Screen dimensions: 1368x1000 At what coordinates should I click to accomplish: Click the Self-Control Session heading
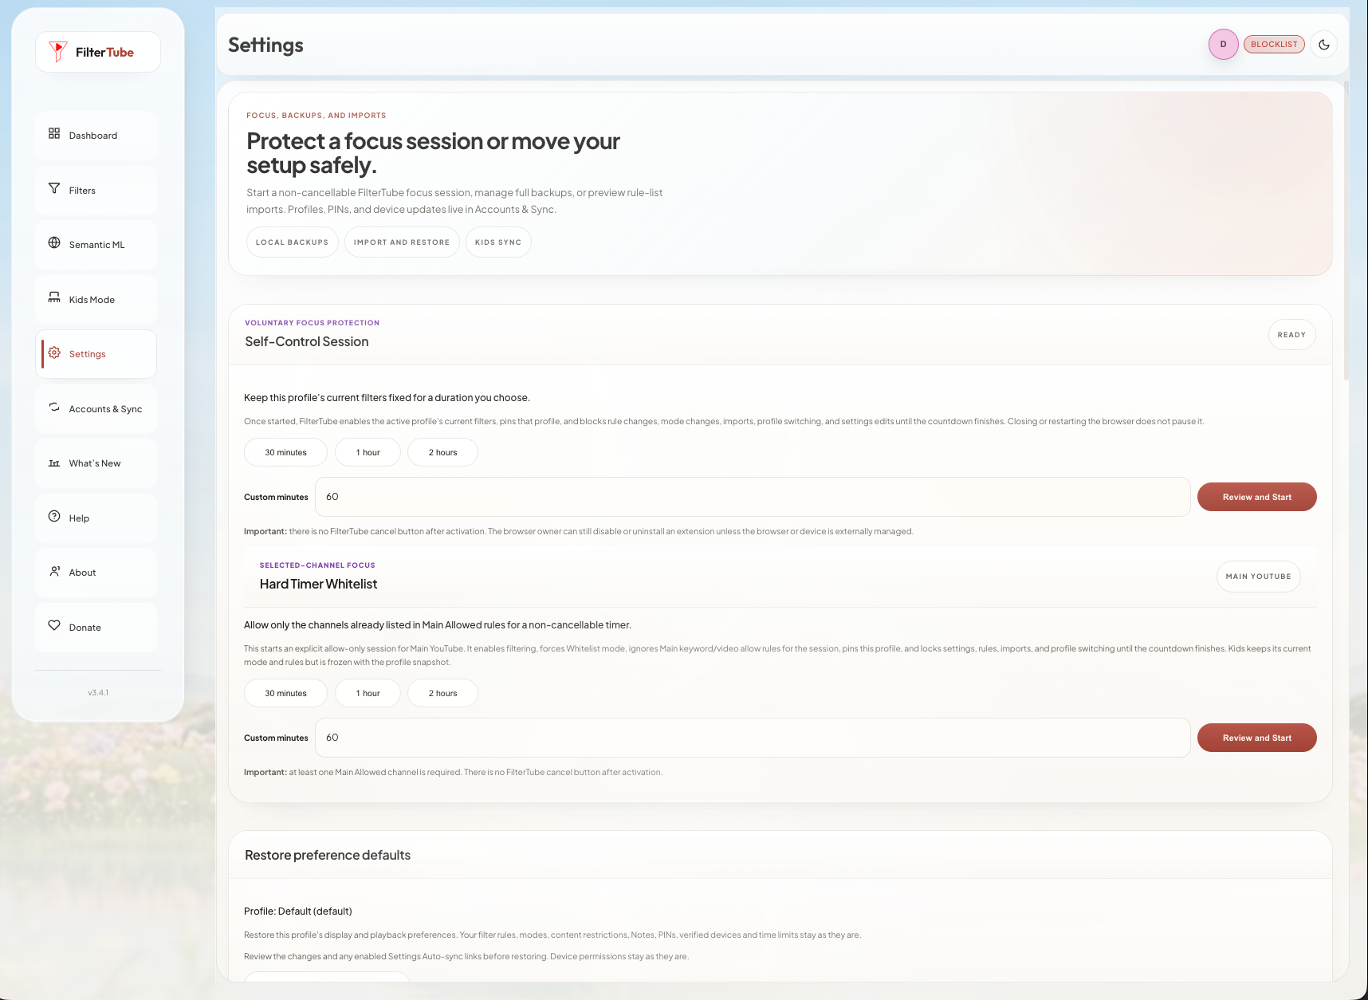(x=306, y=342)
